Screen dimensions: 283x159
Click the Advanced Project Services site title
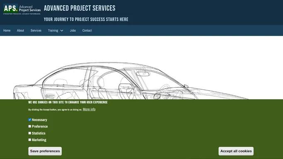(x=80, y=8)
